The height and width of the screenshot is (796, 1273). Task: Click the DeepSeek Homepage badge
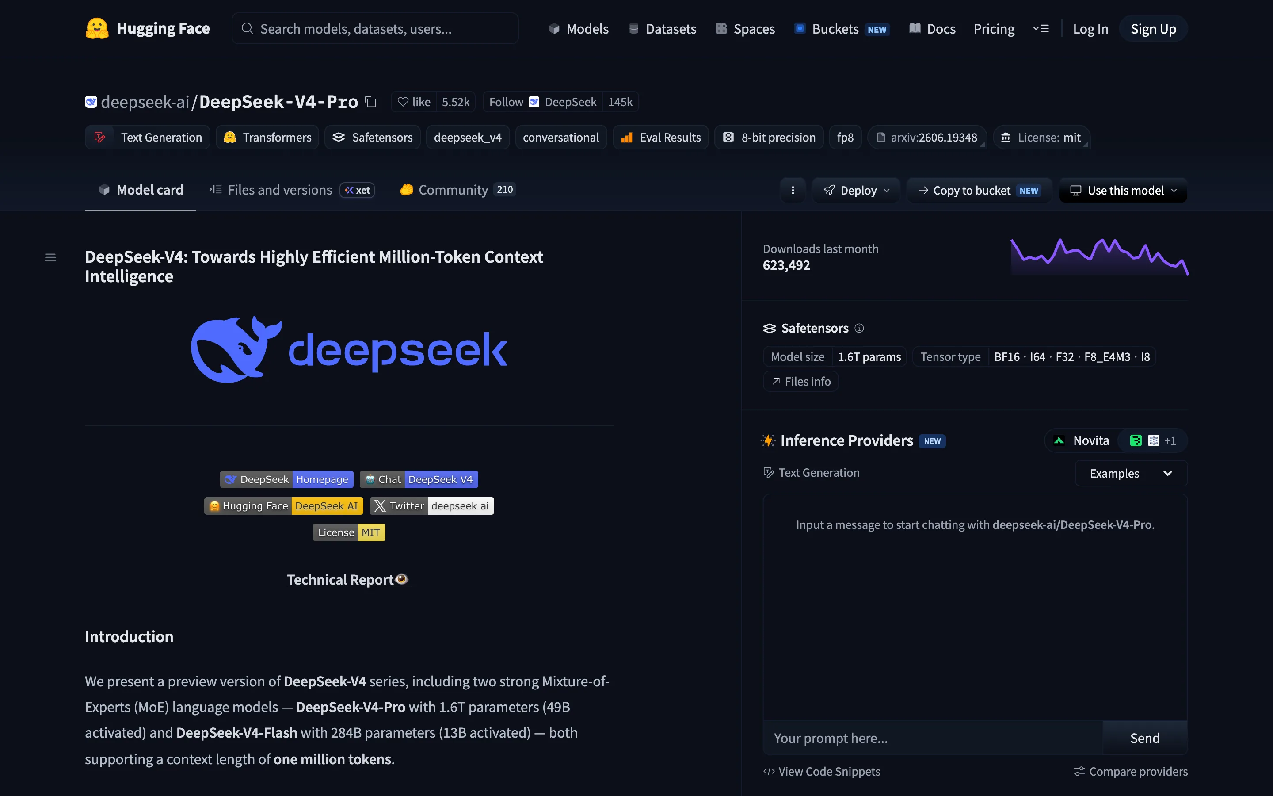[287, 480]
